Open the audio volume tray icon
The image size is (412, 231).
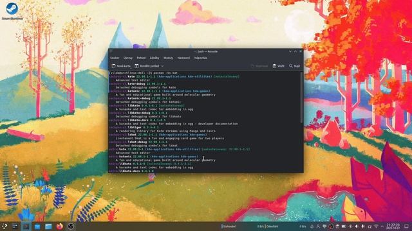point(356,227)
